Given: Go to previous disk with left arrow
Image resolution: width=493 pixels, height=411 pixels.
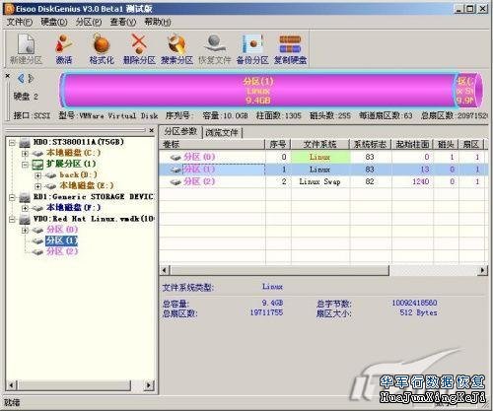Looking at the screenshot, I should (x=21, y=78).
